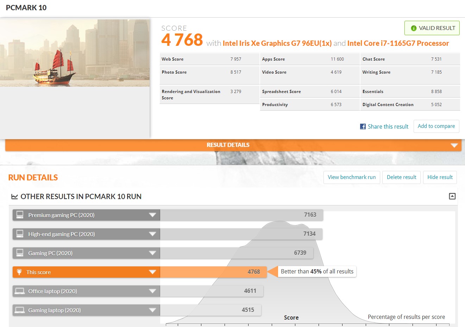
Task: Open the Intel Core i7-1165G7 Processor link
Action: 398,43
